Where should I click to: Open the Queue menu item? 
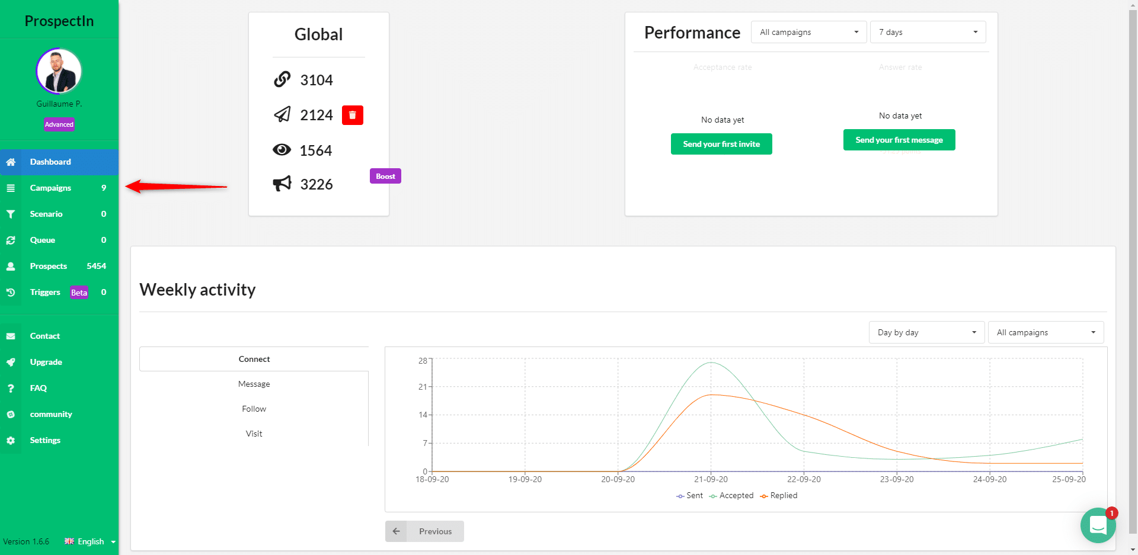tap(59, 240)
